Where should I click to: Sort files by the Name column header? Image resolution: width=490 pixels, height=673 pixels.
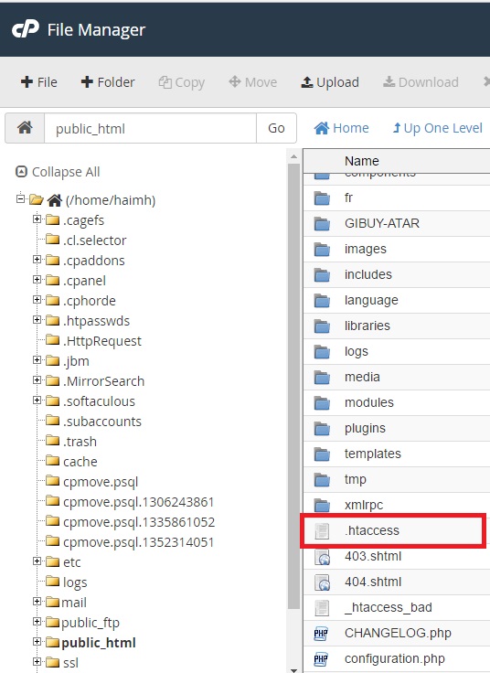point(362,161)
